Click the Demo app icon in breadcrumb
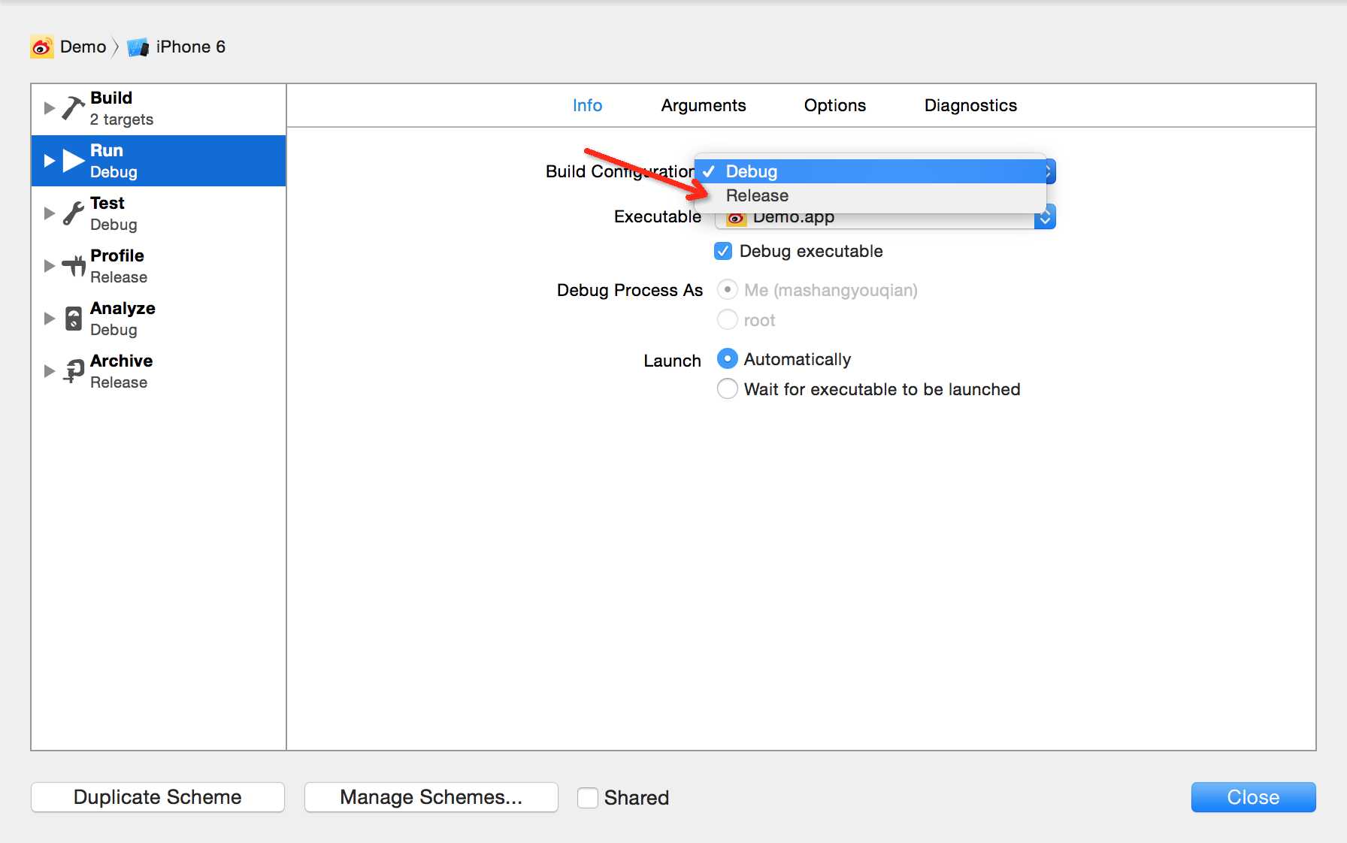The width and height of the screenshot is (1347, 843). click(42, 47)
